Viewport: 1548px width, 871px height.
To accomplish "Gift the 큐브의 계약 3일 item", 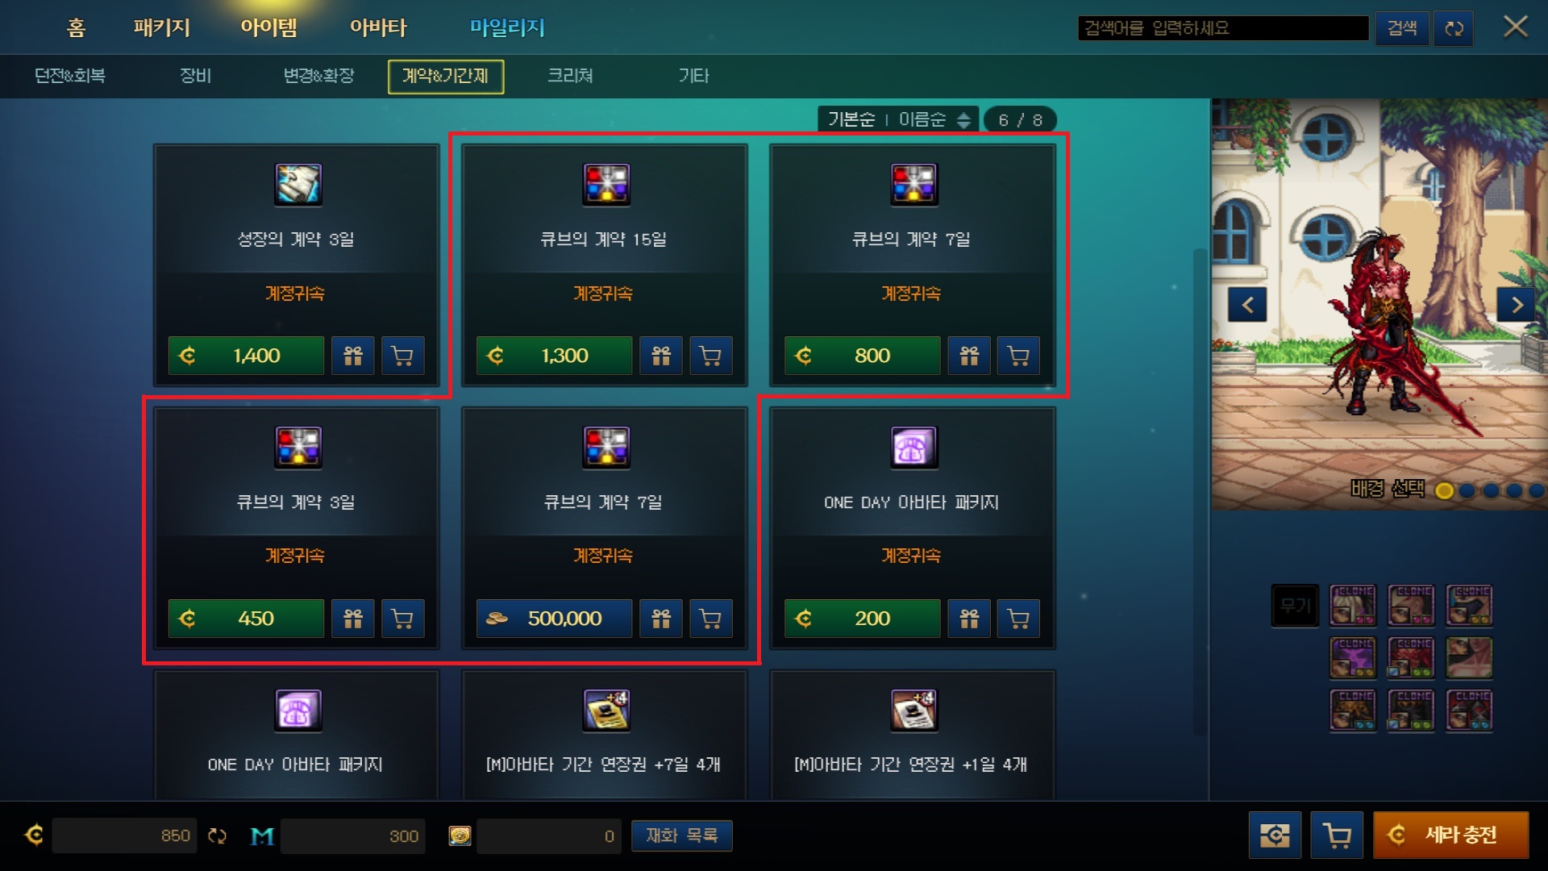I will [x=353, y=619].
